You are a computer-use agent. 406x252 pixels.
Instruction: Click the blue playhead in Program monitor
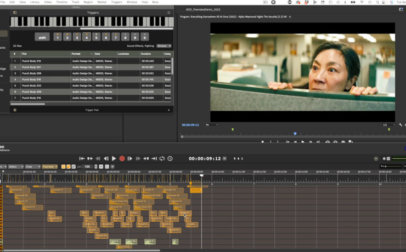click(295, 134)
